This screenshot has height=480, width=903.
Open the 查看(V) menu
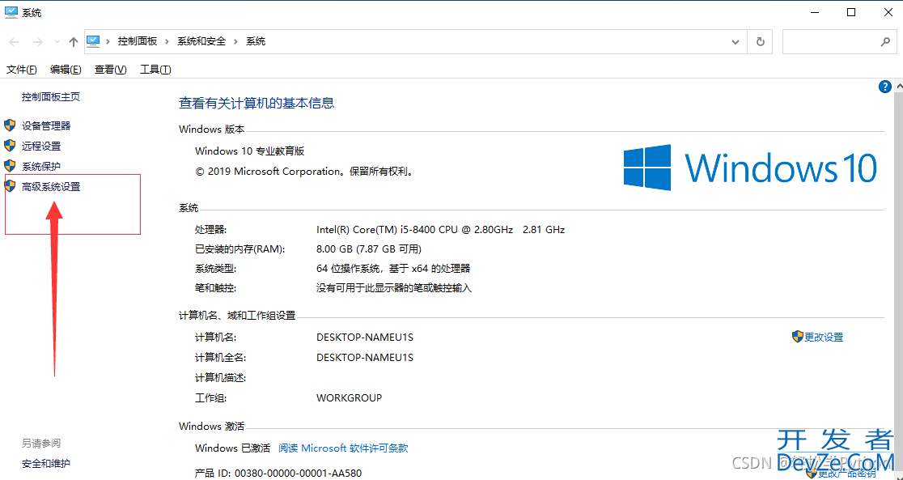111,69
